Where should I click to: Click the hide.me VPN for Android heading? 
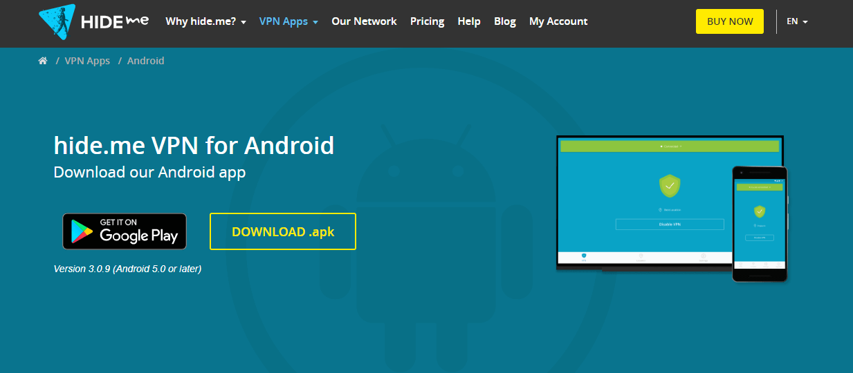194,146
